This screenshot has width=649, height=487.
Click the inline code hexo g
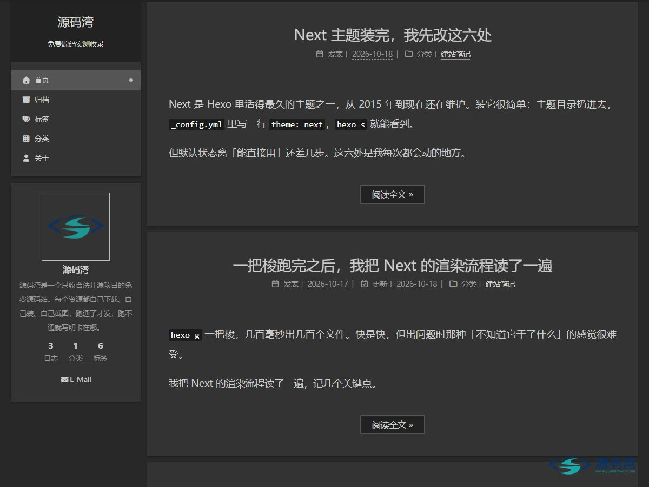pos(185,335)
